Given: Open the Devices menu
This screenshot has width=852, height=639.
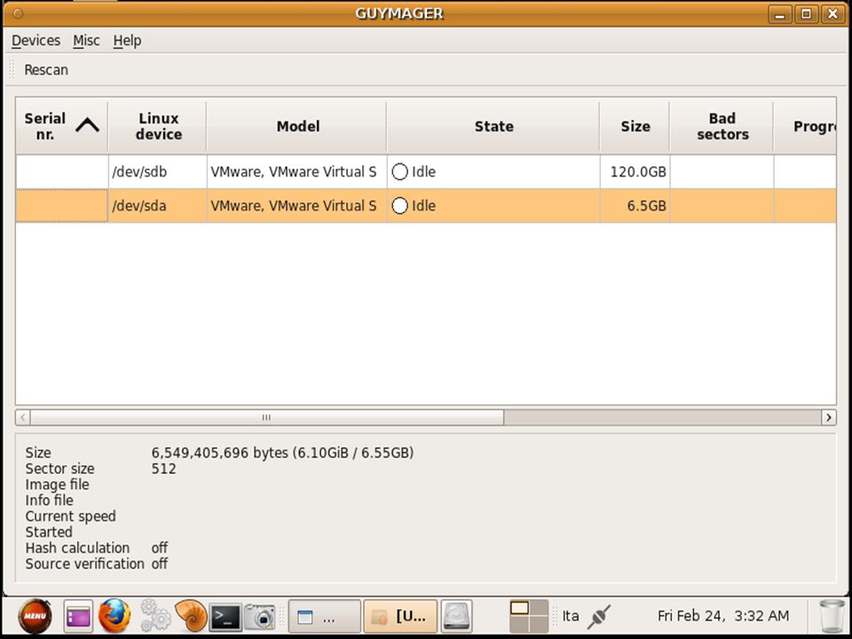Looking at the screenshot, I should point(35,41).
